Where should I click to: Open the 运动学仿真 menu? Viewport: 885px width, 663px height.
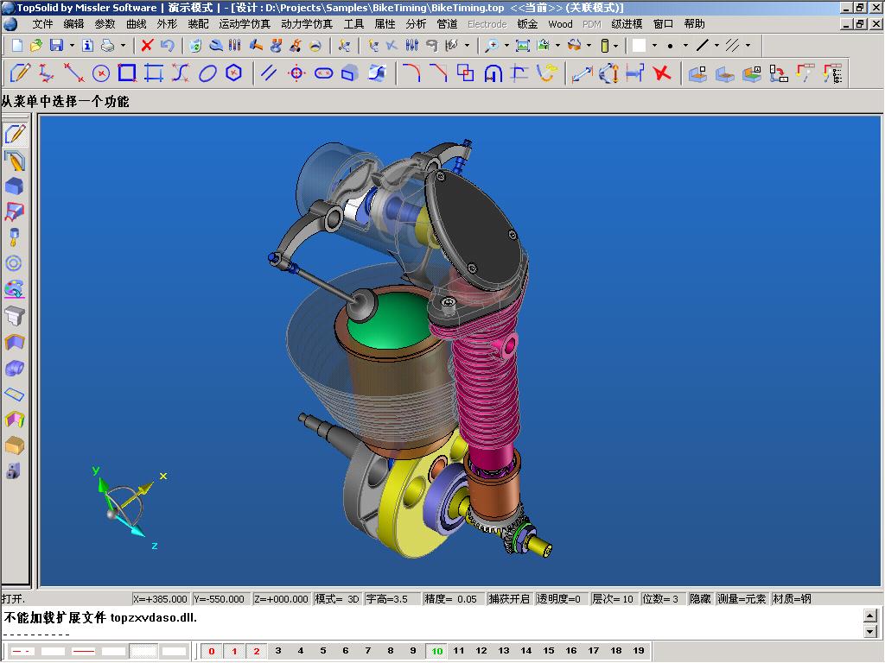coord(245,23)
